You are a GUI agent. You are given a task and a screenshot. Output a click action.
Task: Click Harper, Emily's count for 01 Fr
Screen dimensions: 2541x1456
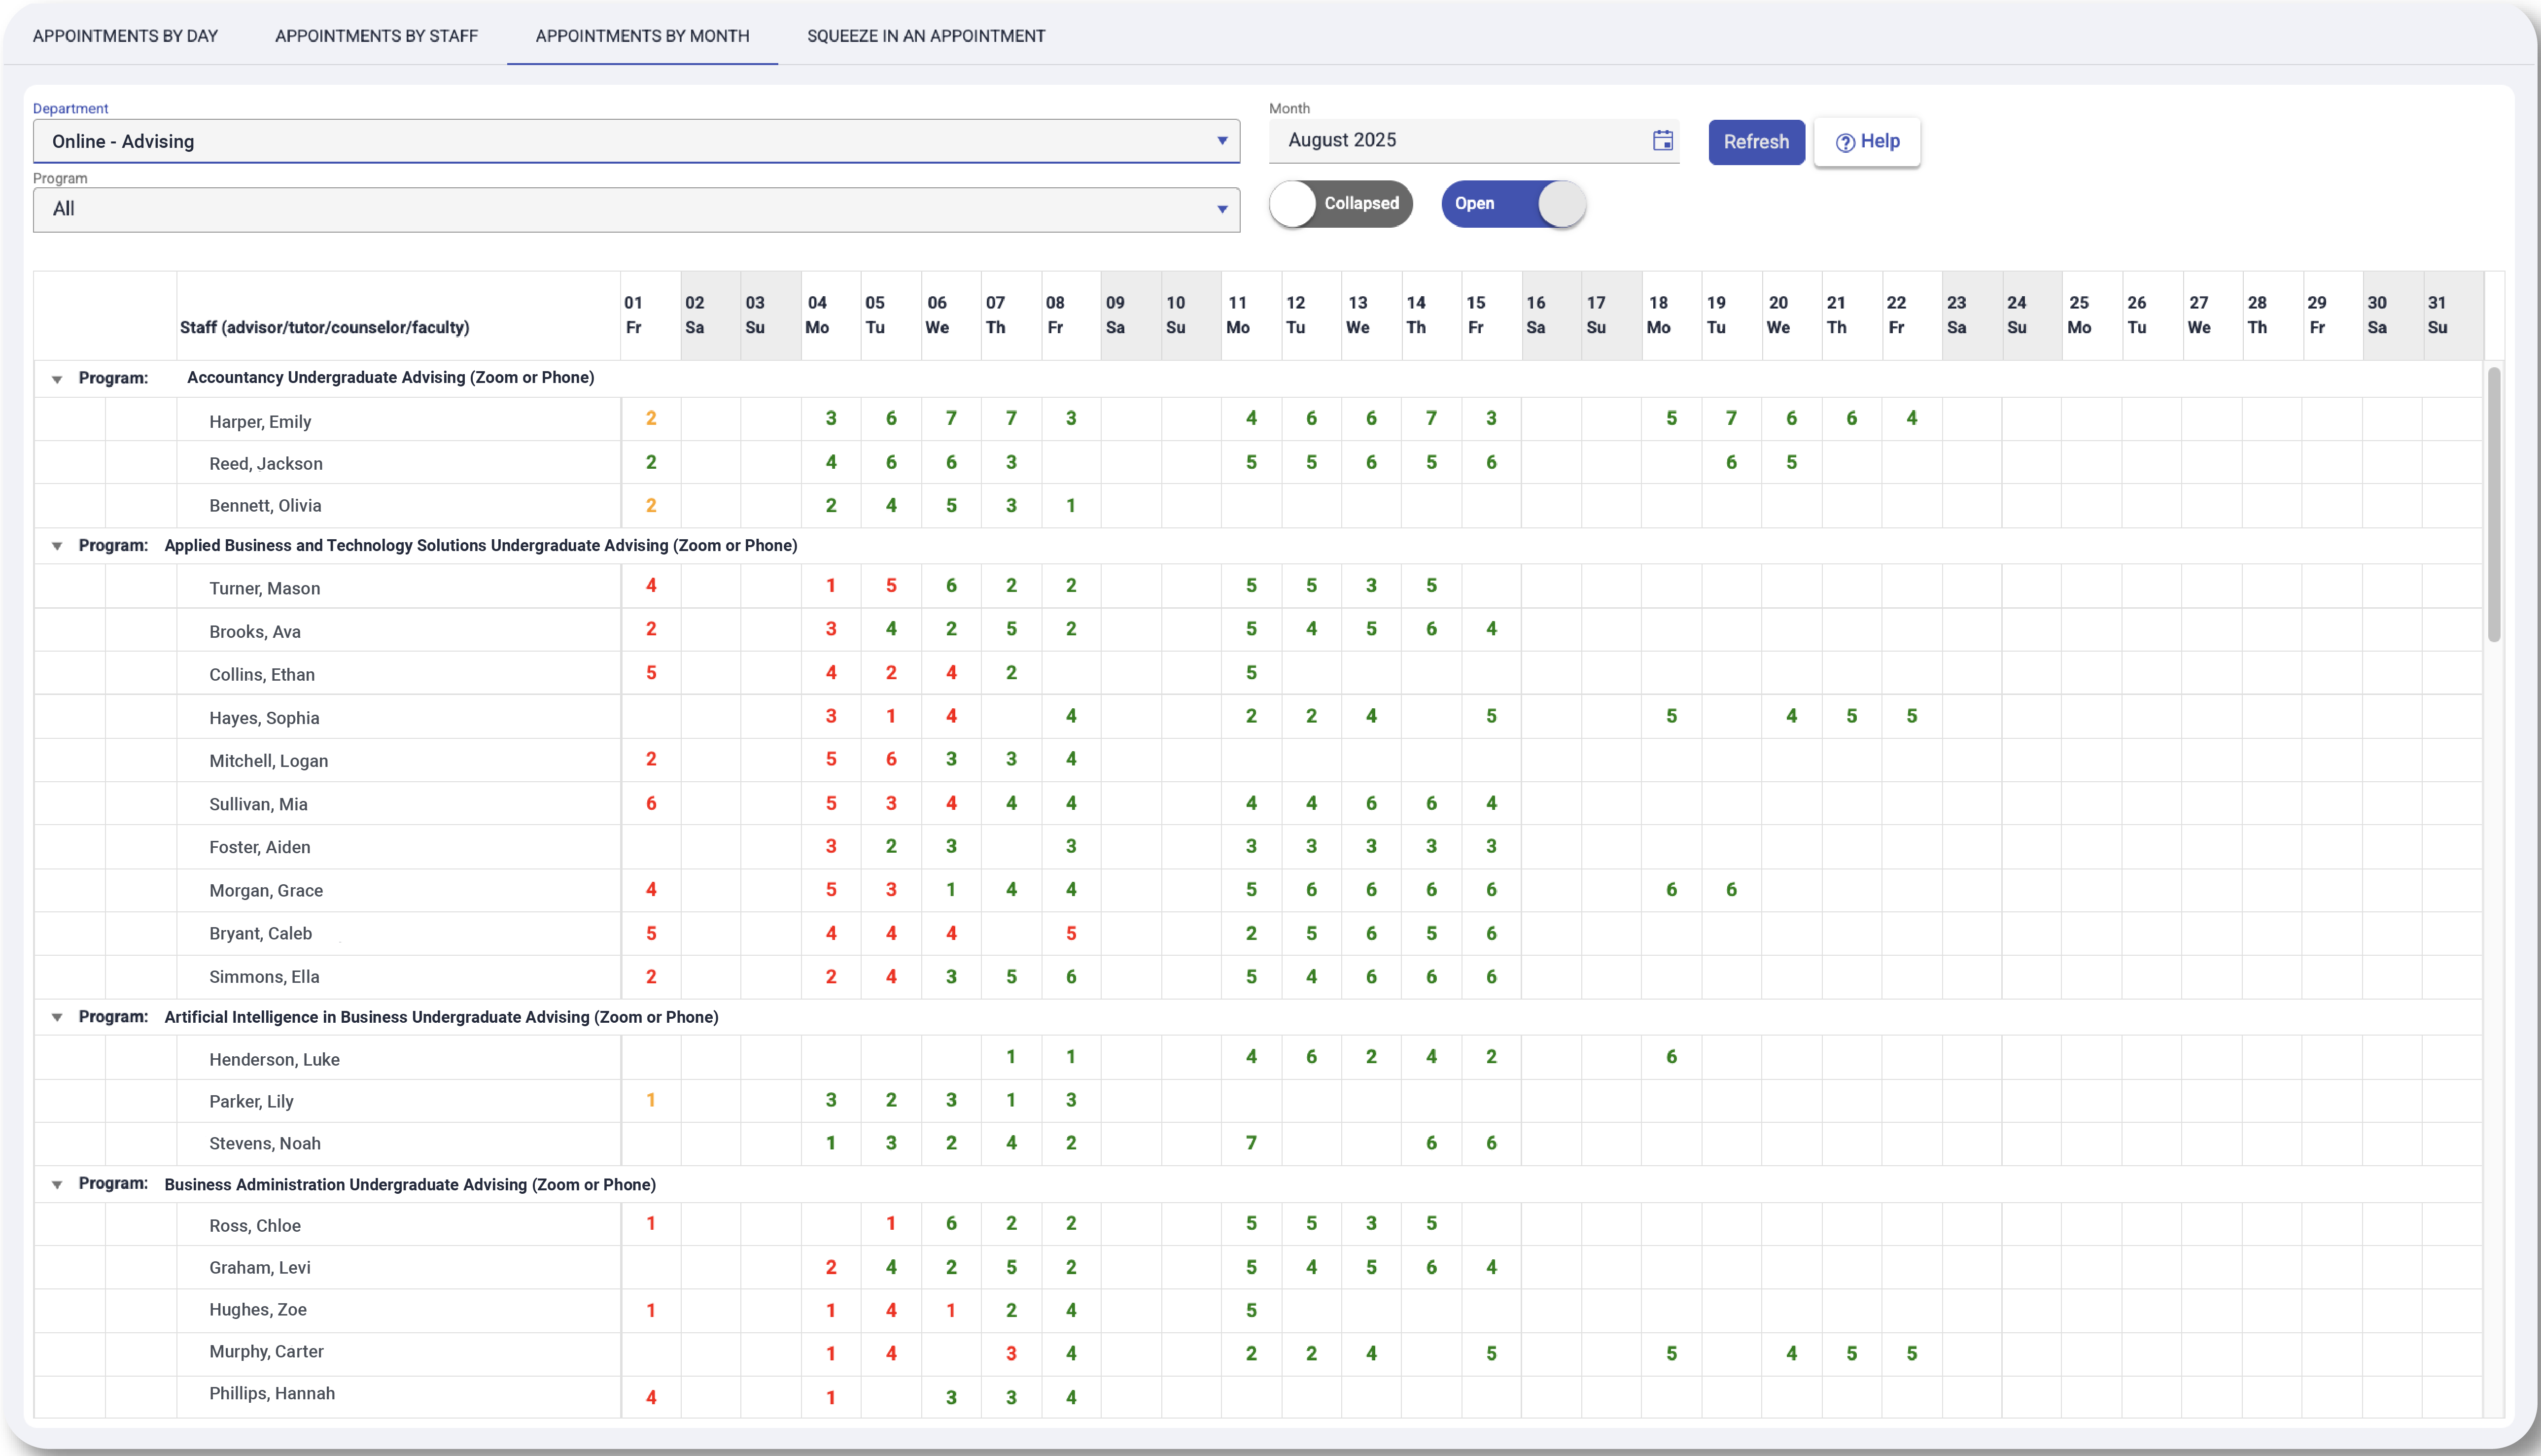651,419
